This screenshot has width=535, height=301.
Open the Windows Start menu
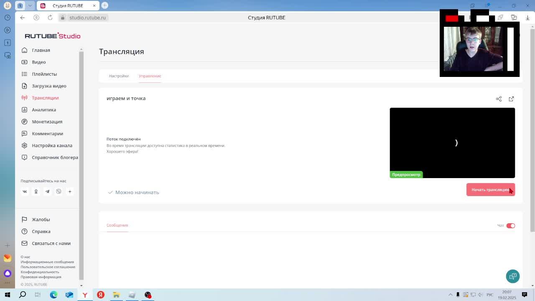pos(7,295)
